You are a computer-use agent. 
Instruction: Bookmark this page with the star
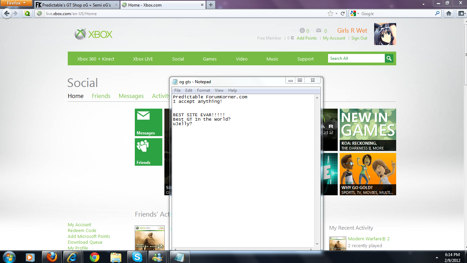click(330, 14)
